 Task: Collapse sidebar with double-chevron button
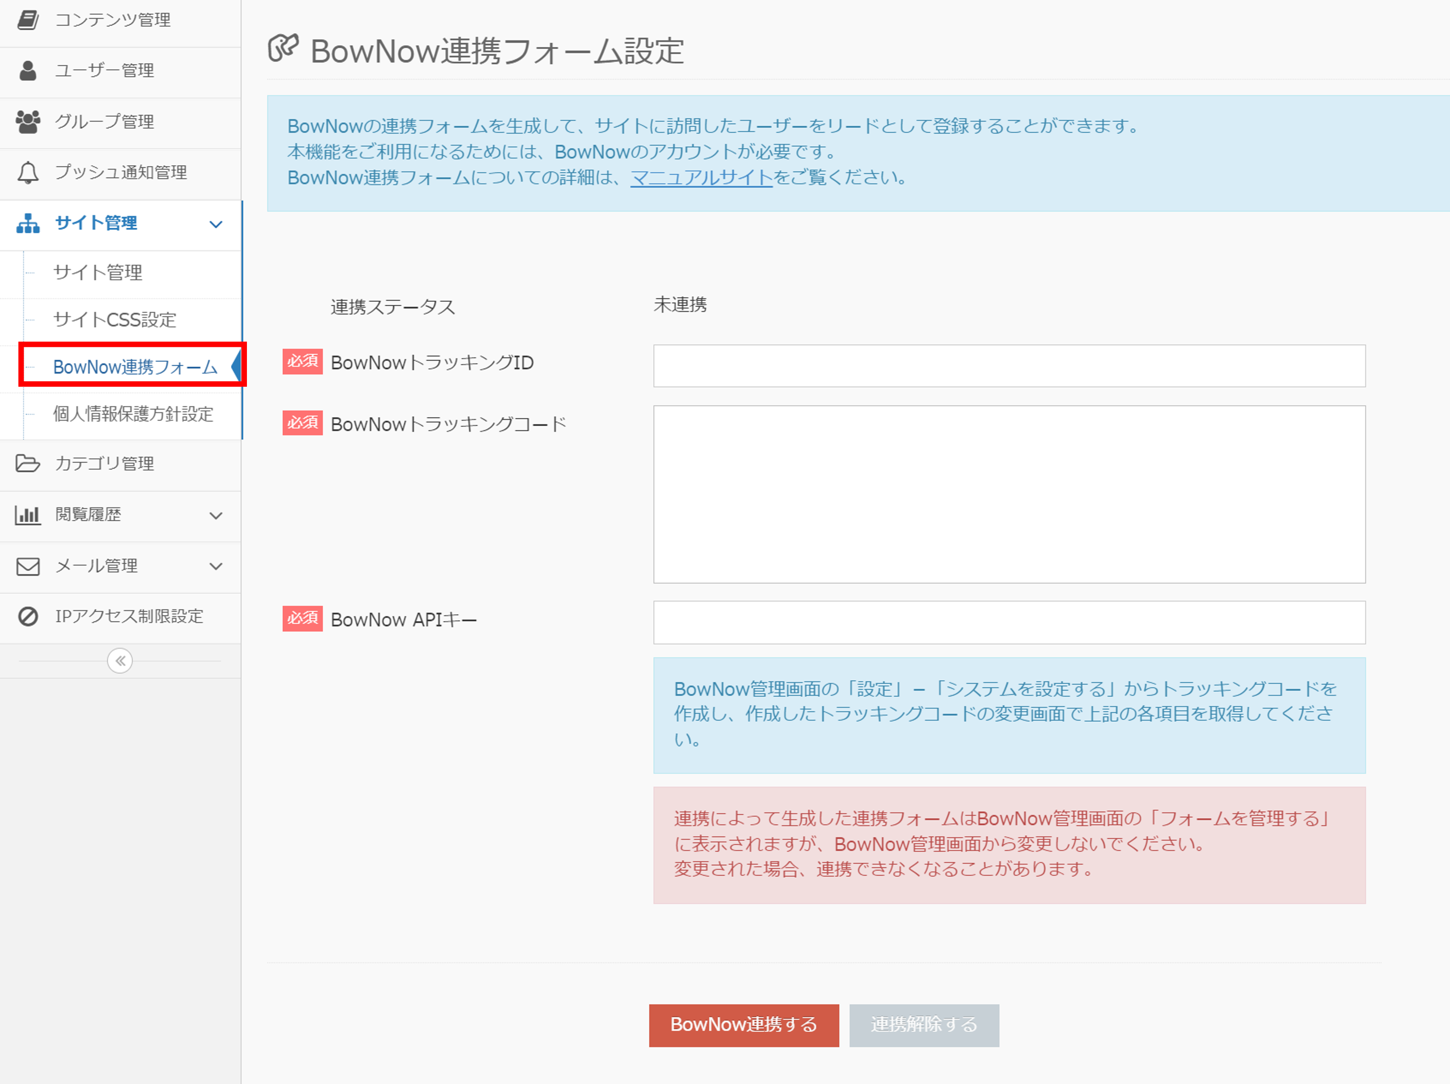120,660
